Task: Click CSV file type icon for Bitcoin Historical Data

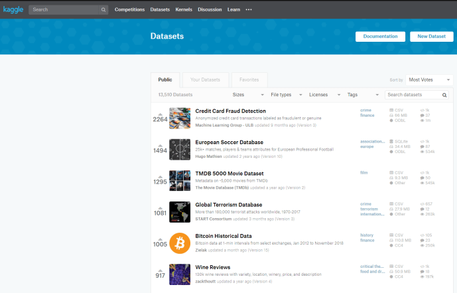Action: tap(391, 235)
